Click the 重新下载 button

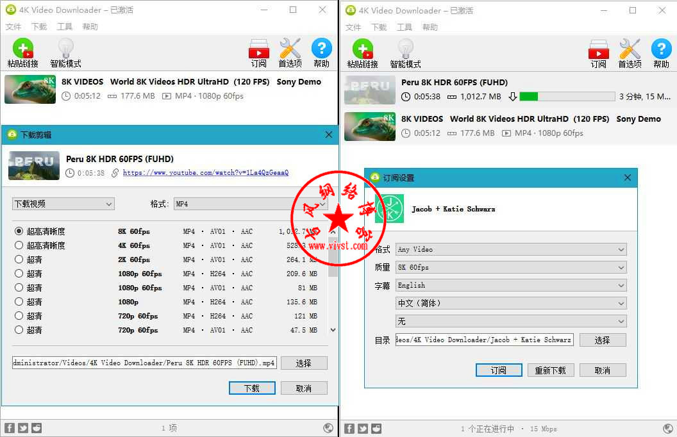[551, 370]
